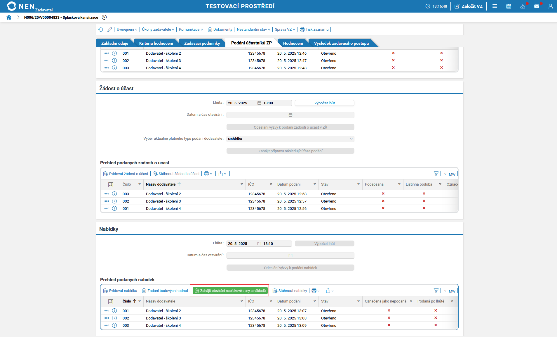
Task: Open the Kritéria hodnocení tab
Action: click(156, 43)
